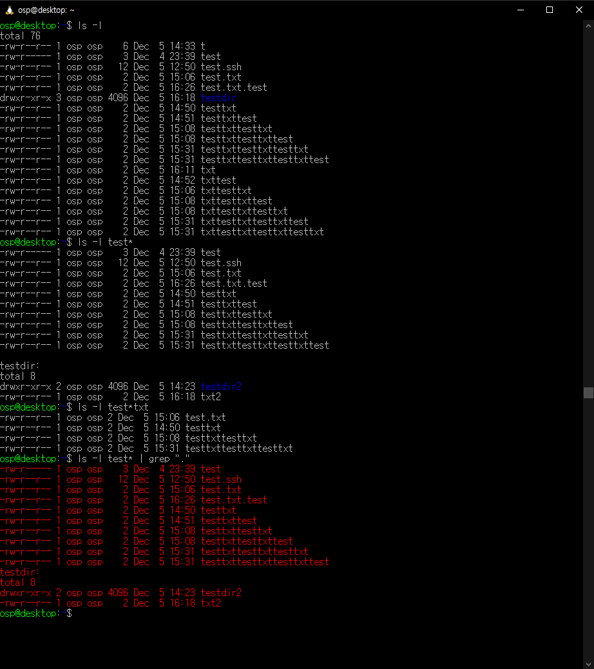Viewport: 594px width, 669px height.
Task: Click red 'total 8' line
Action: [x=18, y=583]
